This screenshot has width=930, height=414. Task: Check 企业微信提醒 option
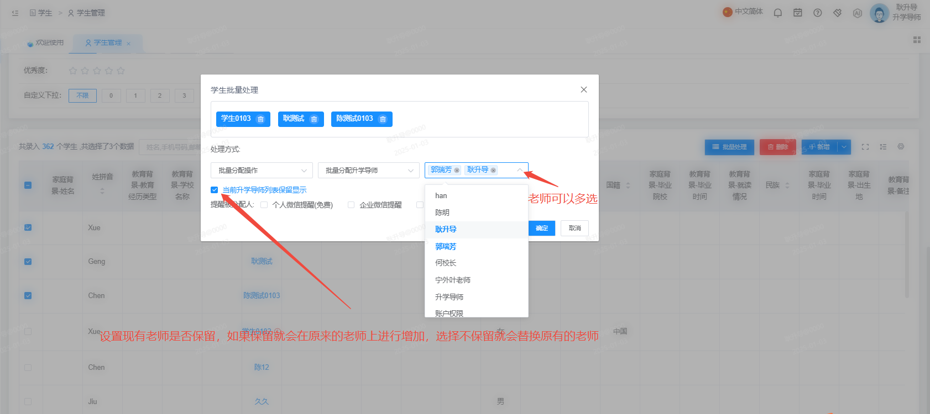(x=351, y=205)
